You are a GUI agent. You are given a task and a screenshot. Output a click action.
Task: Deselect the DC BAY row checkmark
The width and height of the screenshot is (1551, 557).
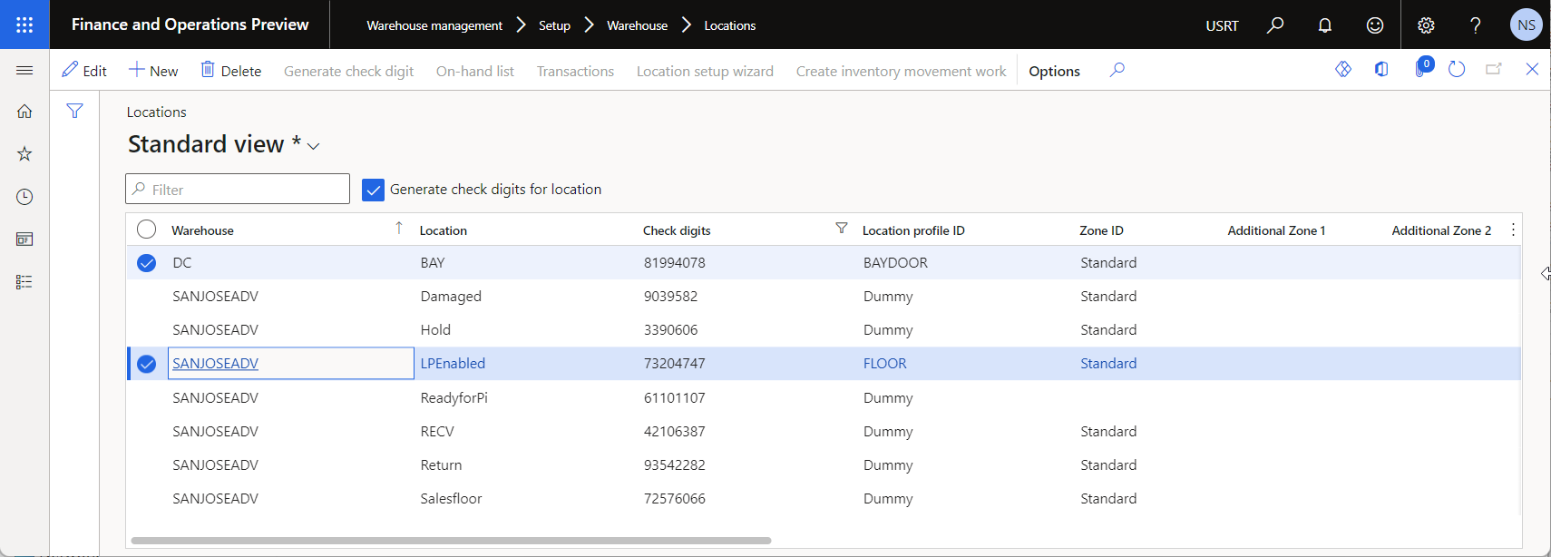(146, 263)
